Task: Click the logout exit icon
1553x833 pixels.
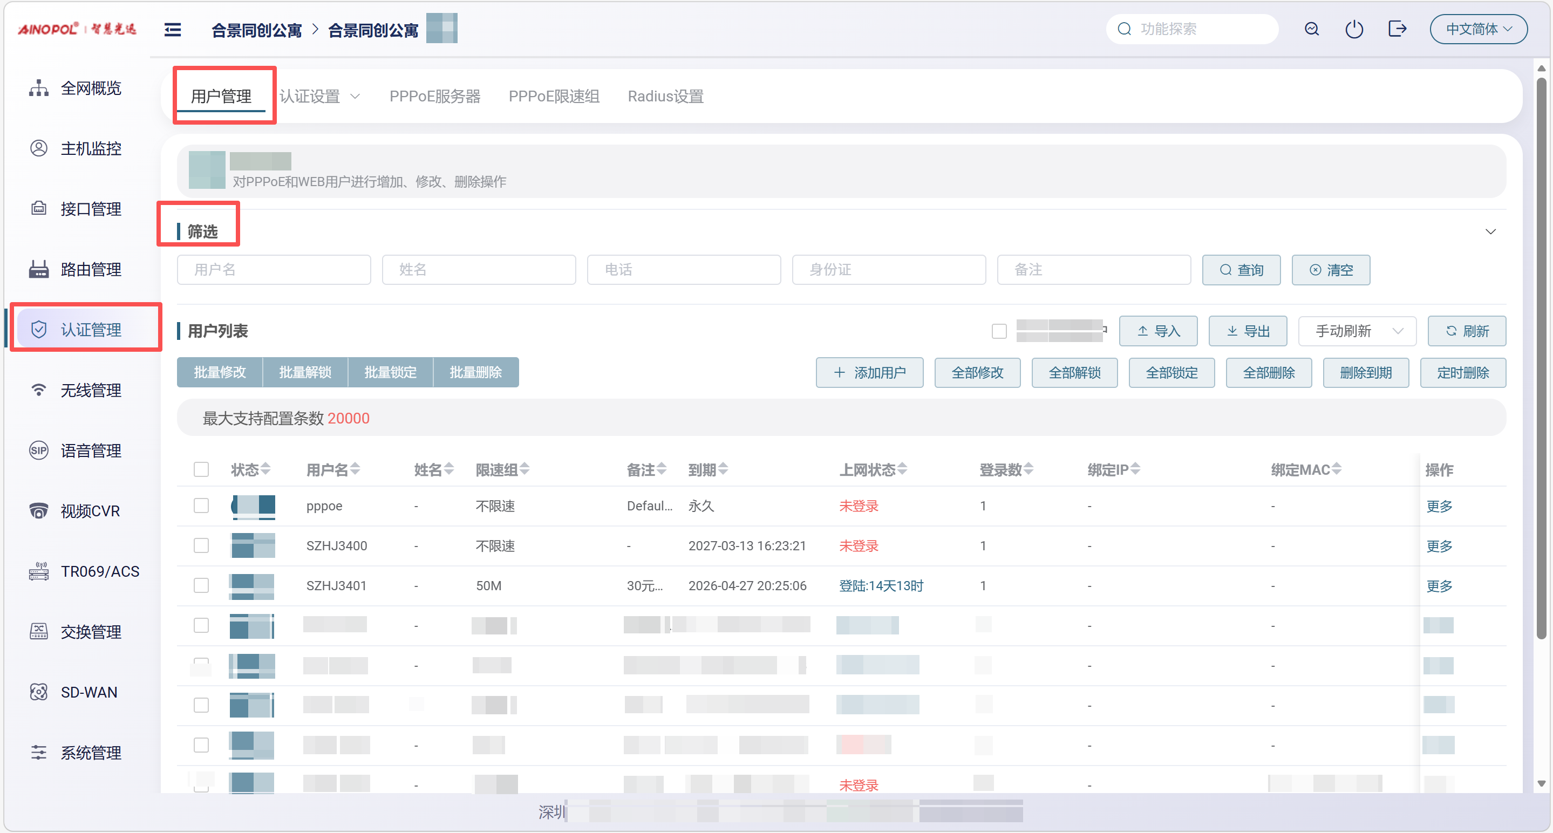Action: pos(1397,29)
